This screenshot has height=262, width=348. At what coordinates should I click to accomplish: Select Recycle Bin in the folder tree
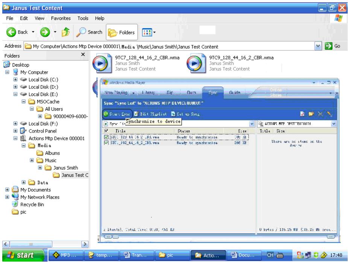coord(32,204)
